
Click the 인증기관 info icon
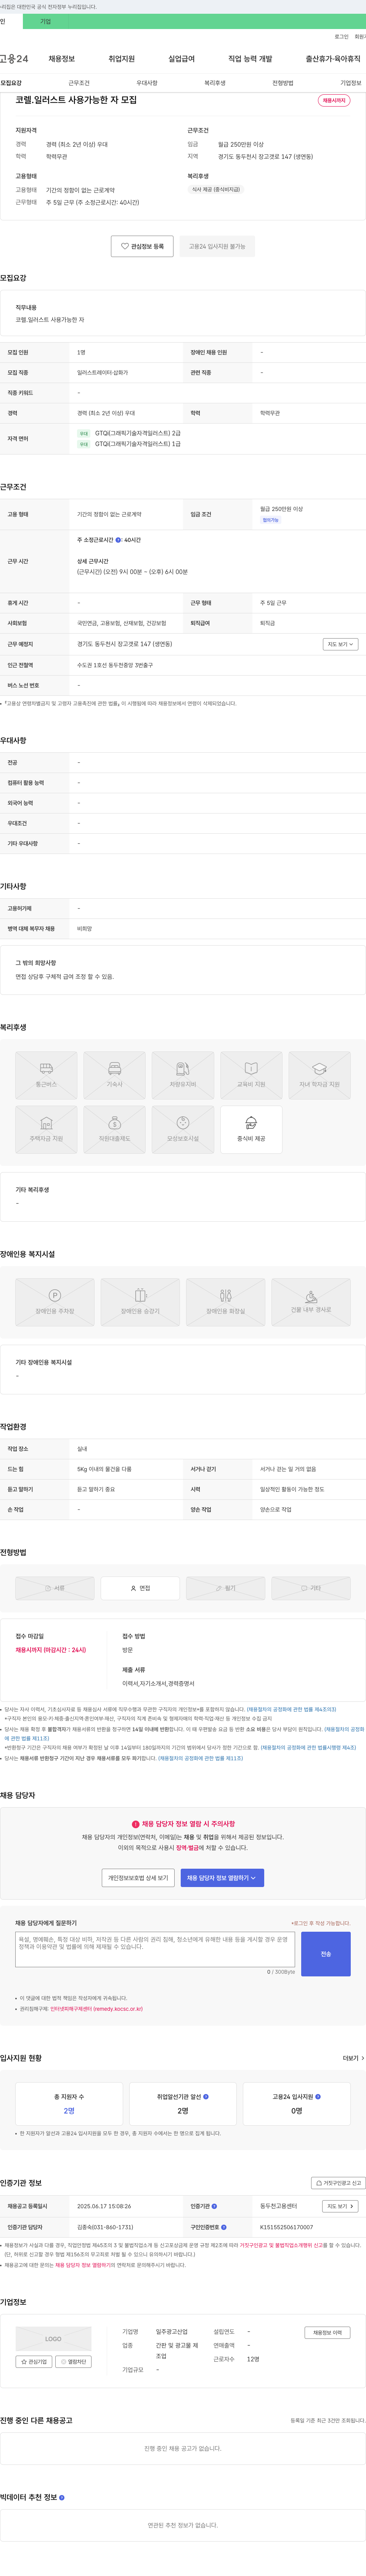tap(214, 2206)
